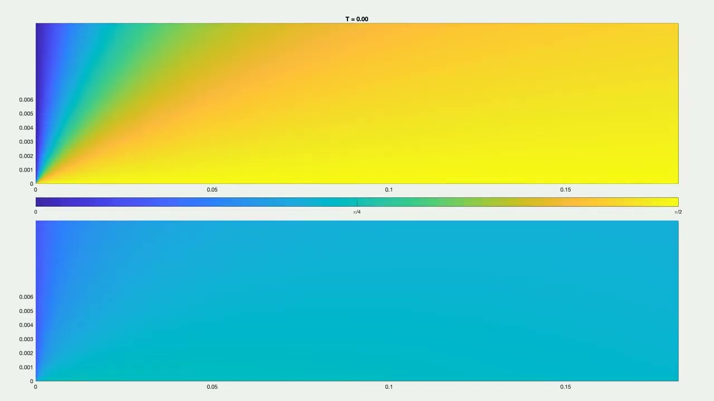Viewport: 714px width, 401px height.
Task: Click the horizontal colorbar between the plots
Action: (x=357, y=202)
